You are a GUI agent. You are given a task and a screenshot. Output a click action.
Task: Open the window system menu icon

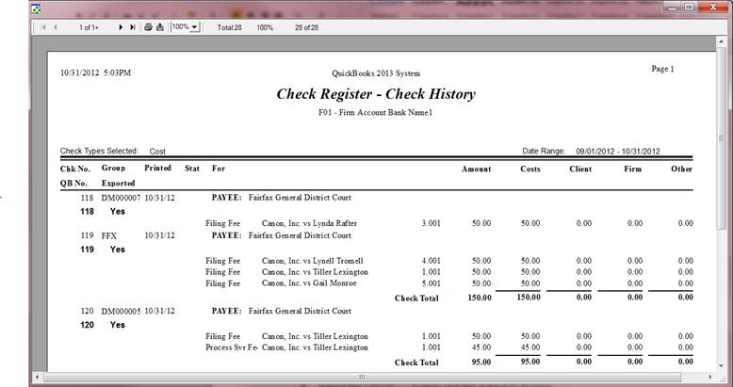(37, 8)
